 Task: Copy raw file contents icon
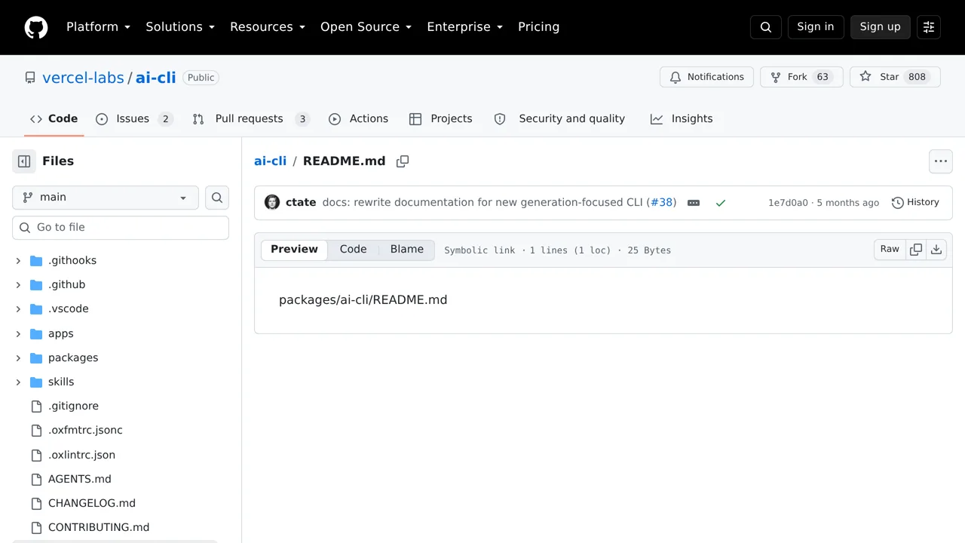click(x=916, y=250)
